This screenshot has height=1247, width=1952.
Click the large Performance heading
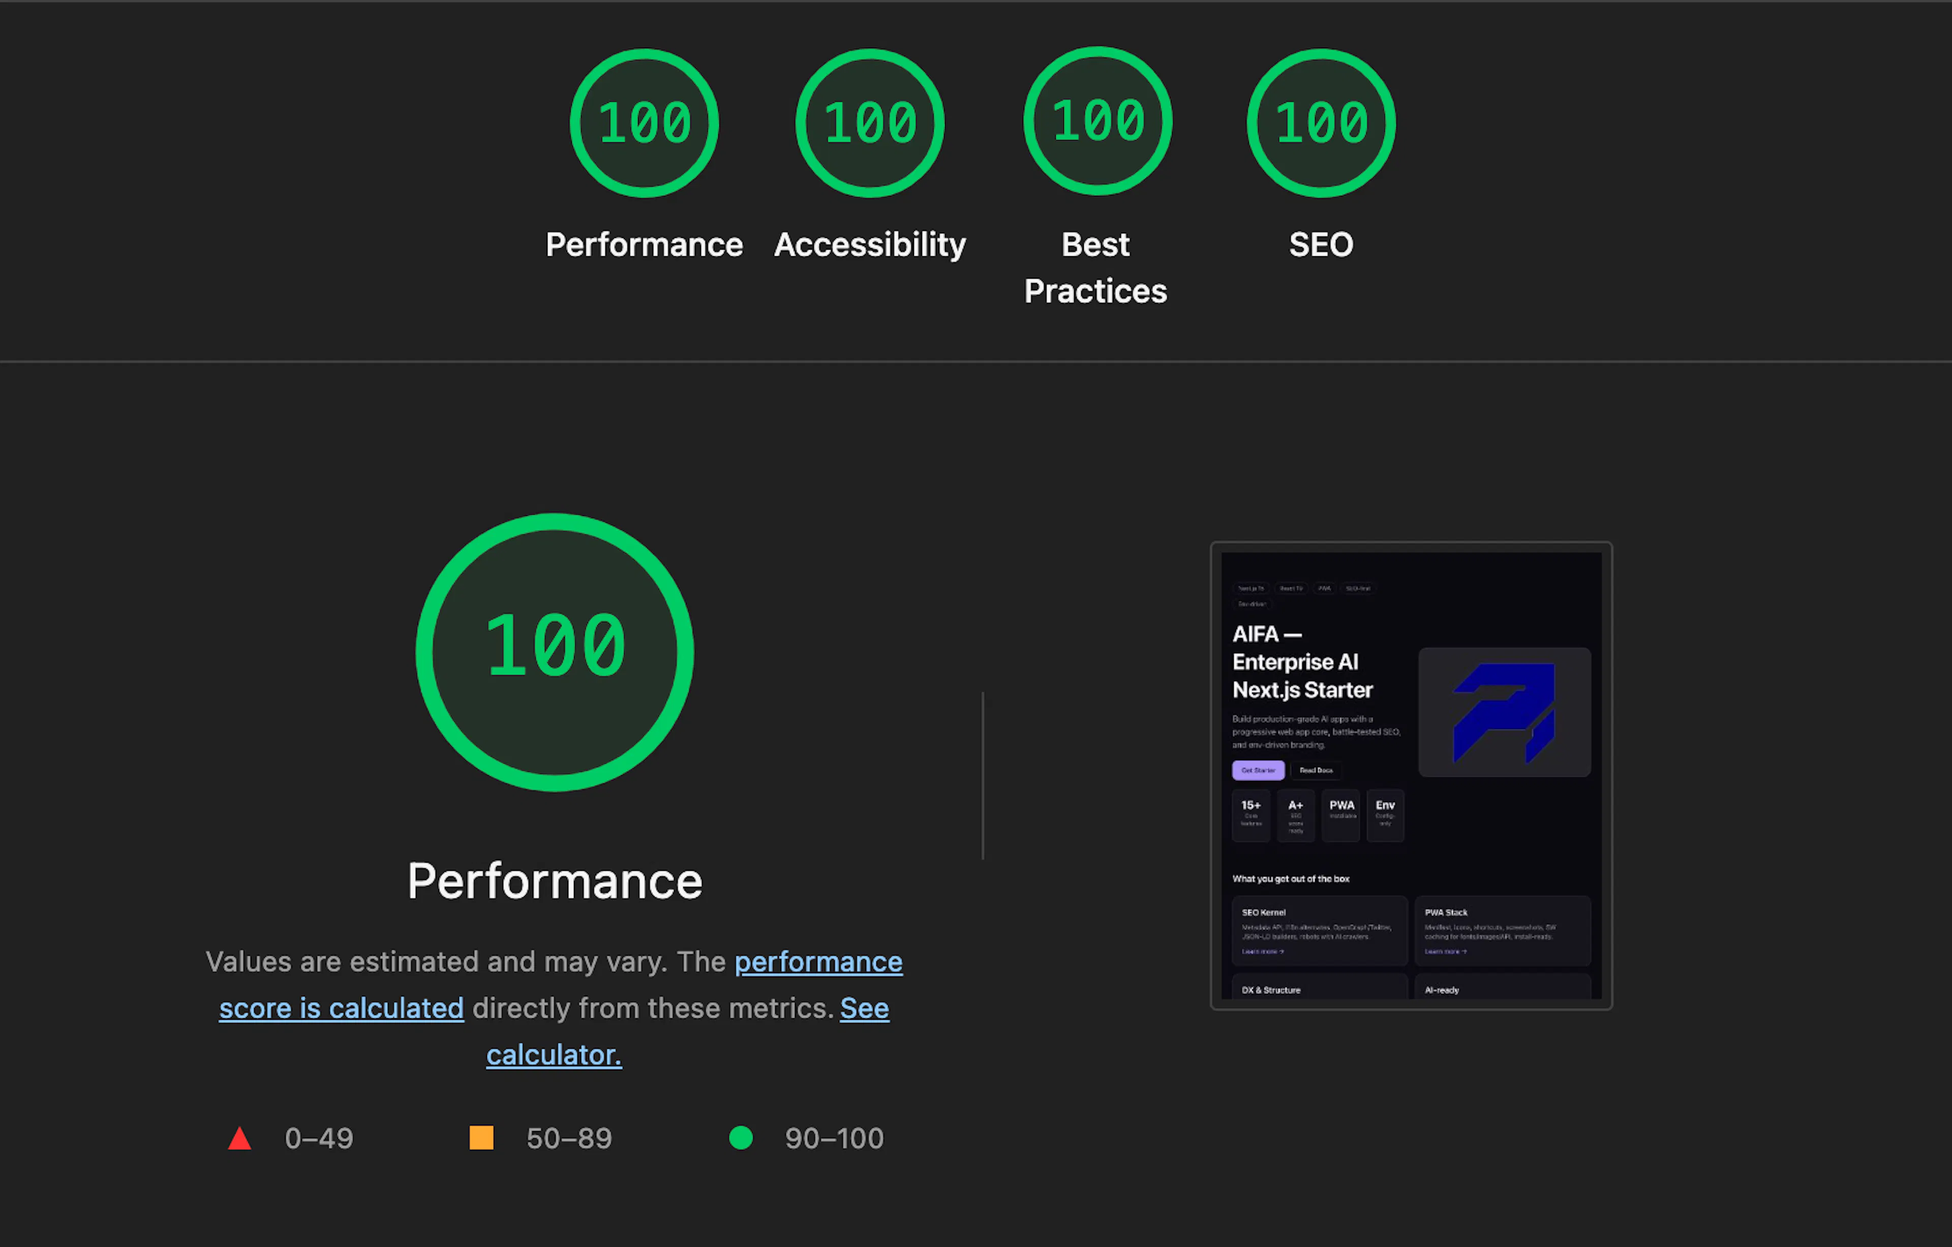(x=555, y=881)
